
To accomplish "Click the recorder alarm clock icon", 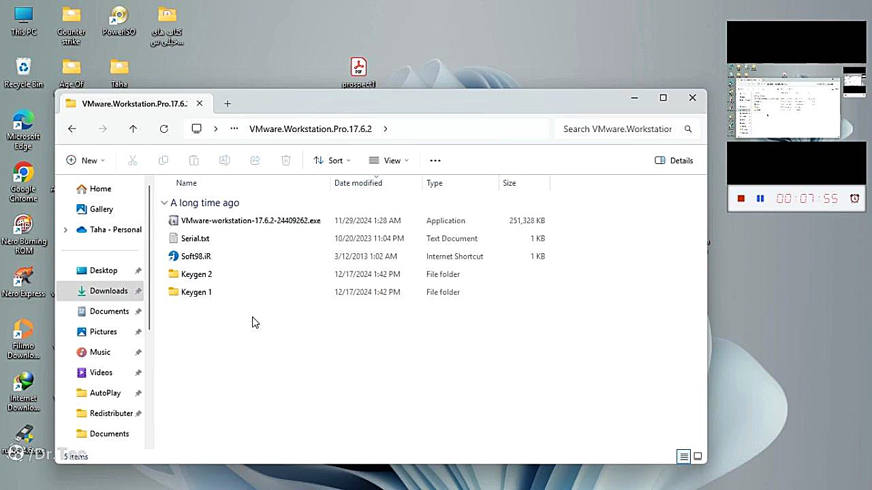I will tap(854, 199).
